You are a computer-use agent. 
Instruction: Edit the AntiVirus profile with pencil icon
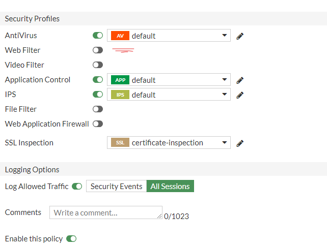point(240,36)
